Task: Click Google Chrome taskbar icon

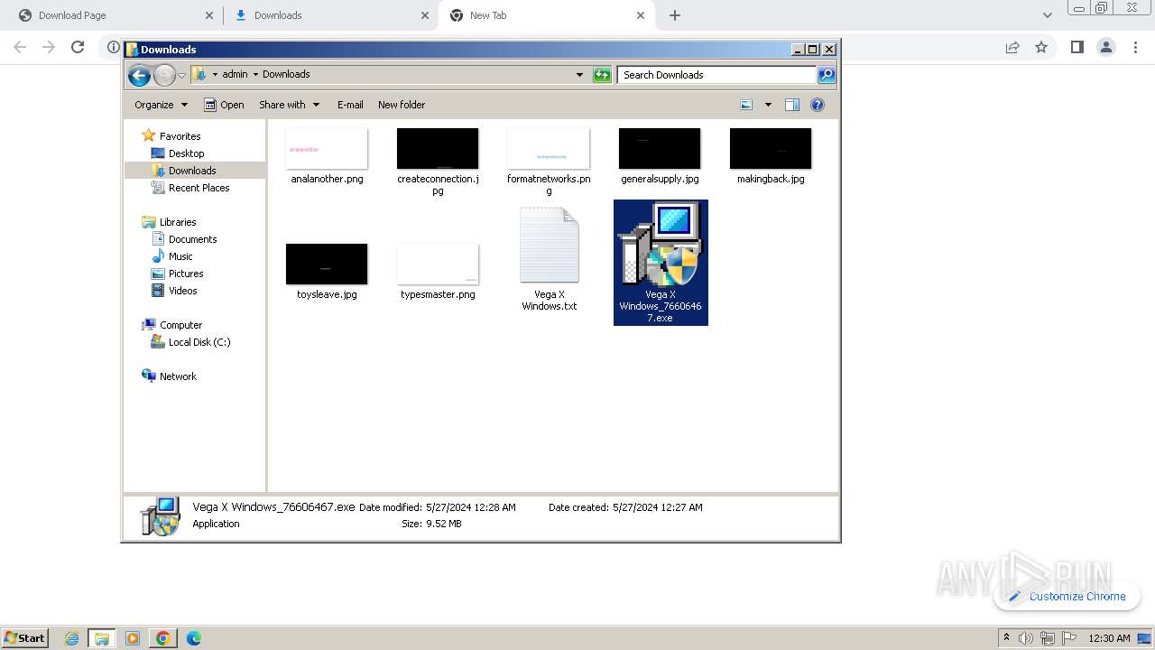Action: point(163,638)
